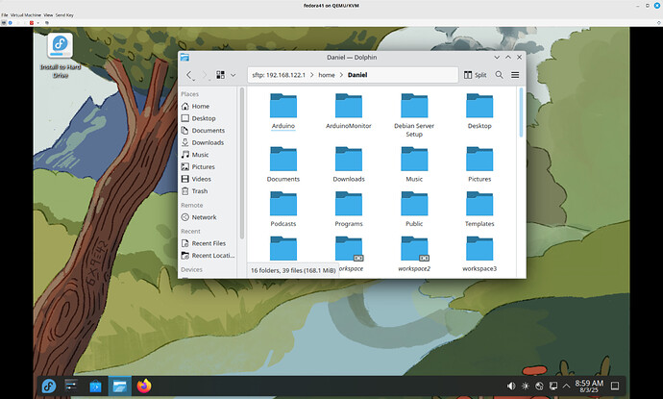
Task: Click the chevron after home in breadcrumb
Action: click(341, 74)
